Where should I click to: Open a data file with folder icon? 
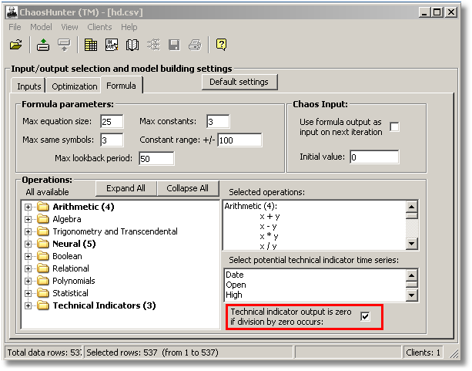click(15, 45)
